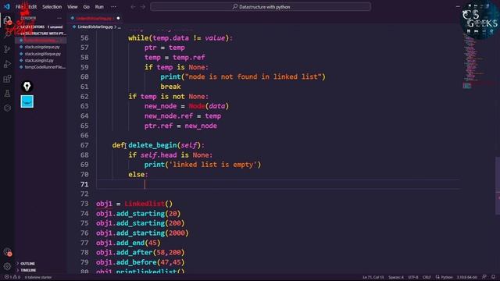Go back with the navigation arrow
Screen dimensions: 500x281
133,7
